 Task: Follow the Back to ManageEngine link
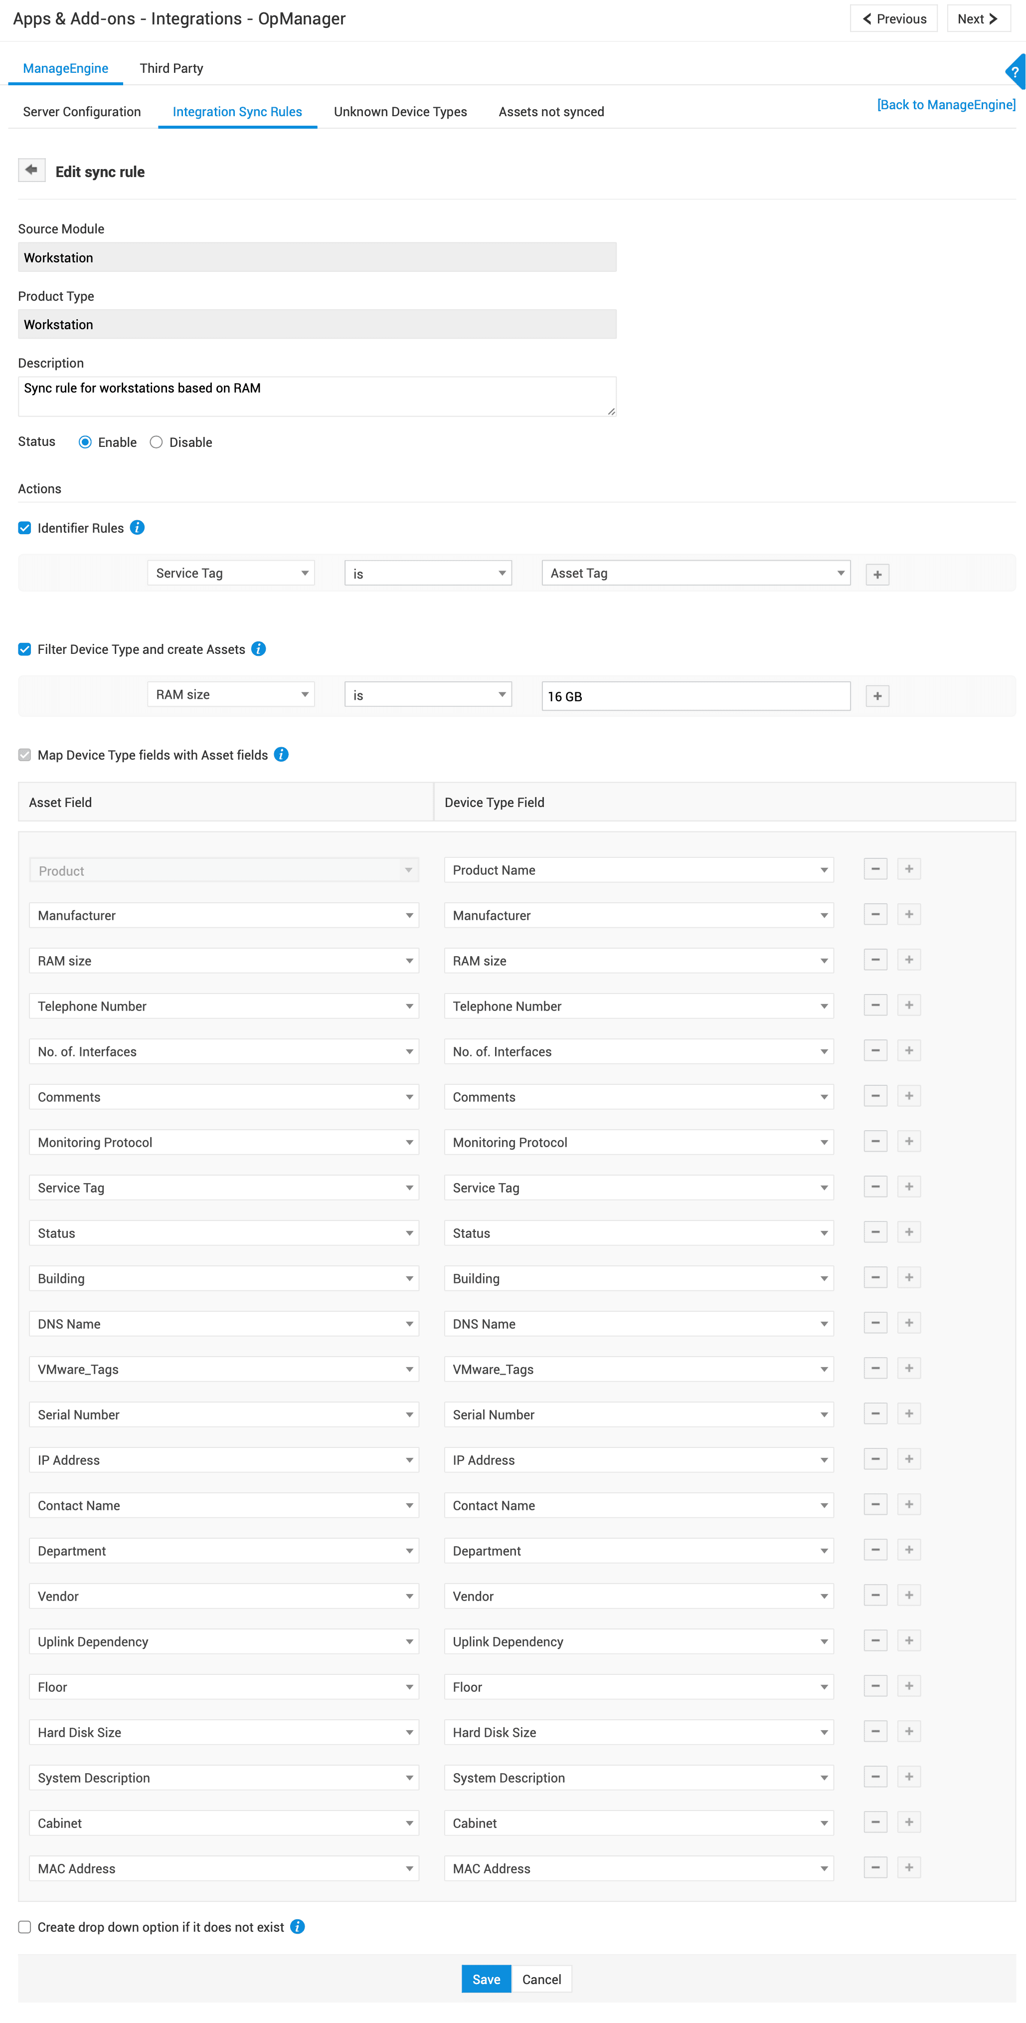[945, 104]
